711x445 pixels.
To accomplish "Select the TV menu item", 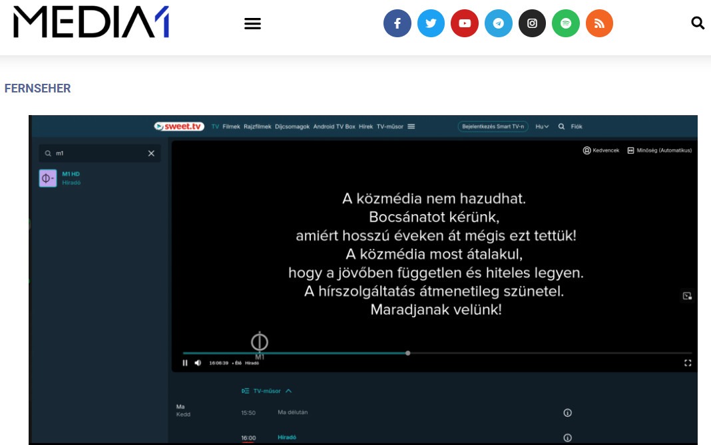I will click(x=215, y=127).
